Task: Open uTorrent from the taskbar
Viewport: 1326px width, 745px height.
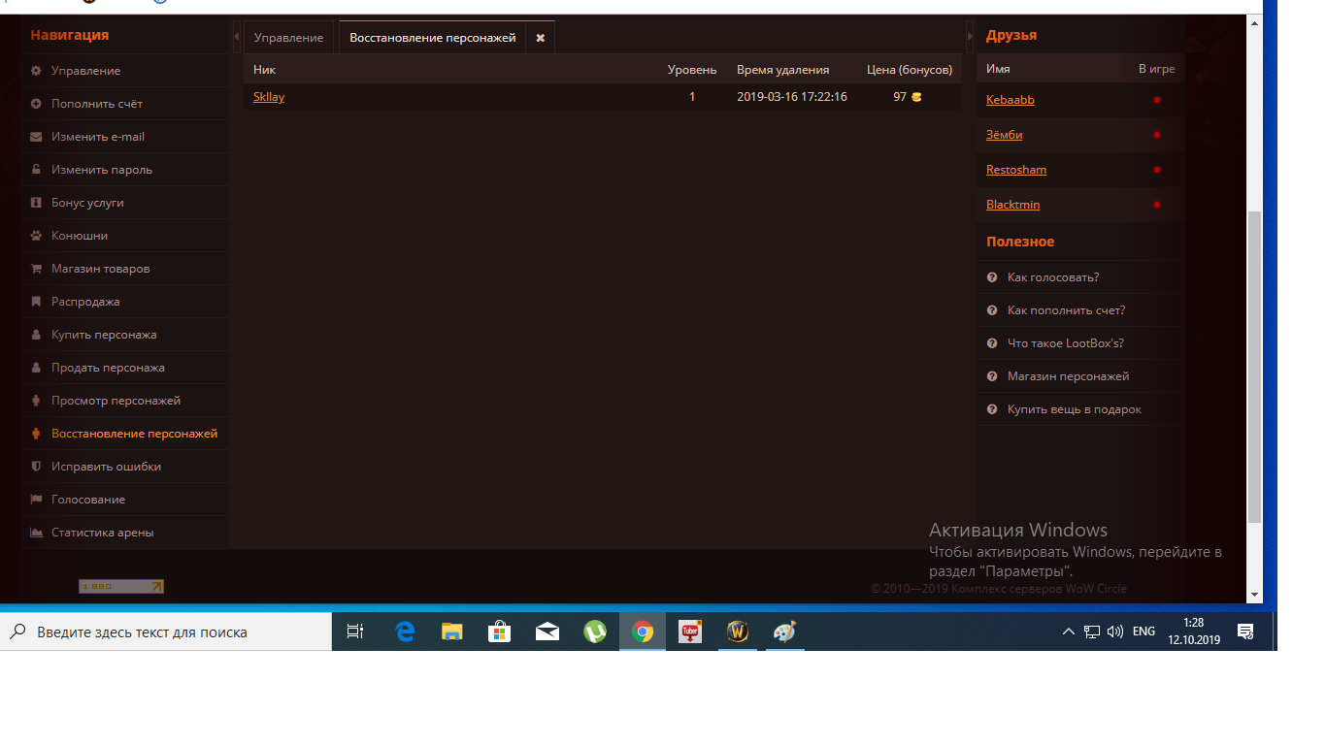Action: coord(595,632)
